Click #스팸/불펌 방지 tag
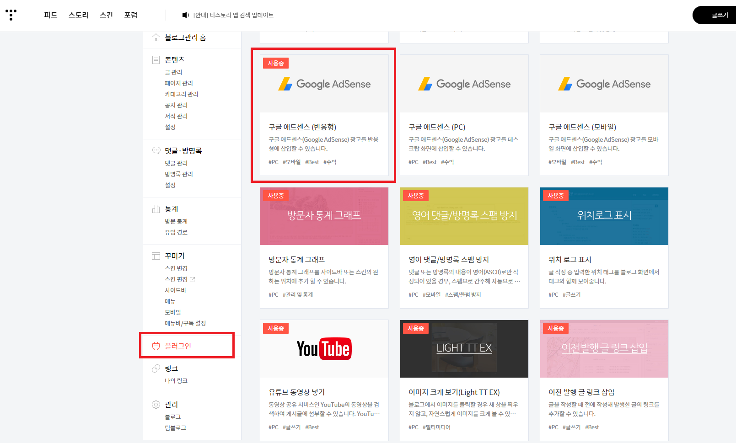The image size is (736, 443). tap(463, 295)
